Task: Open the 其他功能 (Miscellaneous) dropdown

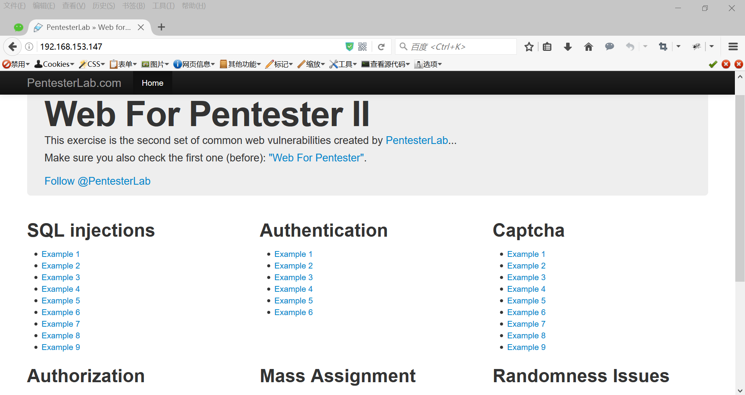Action: (x=240, y=64)
